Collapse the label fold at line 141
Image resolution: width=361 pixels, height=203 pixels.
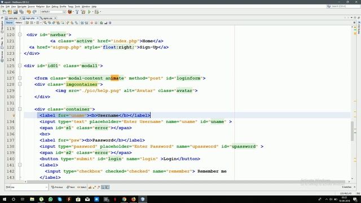point(20,165)
